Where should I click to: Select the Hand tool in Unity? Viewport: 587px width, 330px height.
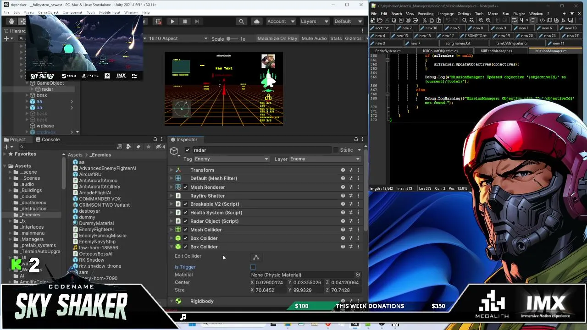(x=11, y=22)
